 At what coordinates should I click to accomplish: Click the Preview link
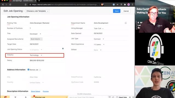(x=46, y=91)
